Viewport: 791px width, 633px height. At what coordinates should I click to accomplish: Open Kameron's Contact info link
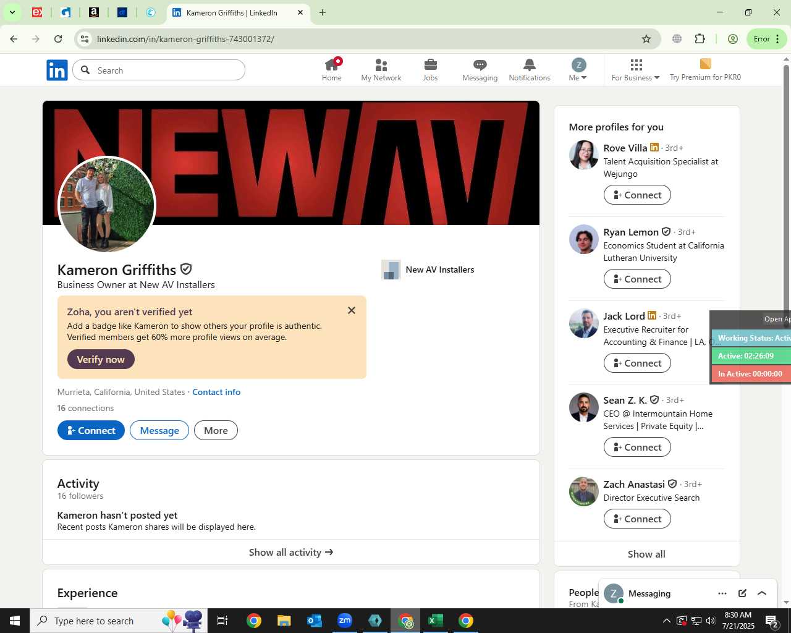(216, 392)
